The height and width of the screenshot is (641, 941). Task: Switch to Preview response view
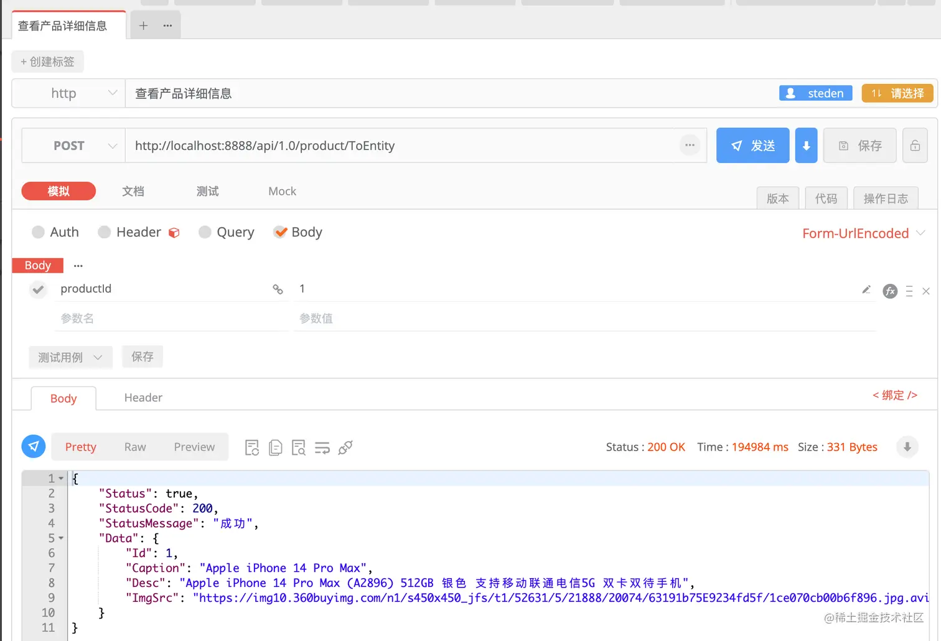[x=194, y=447]
